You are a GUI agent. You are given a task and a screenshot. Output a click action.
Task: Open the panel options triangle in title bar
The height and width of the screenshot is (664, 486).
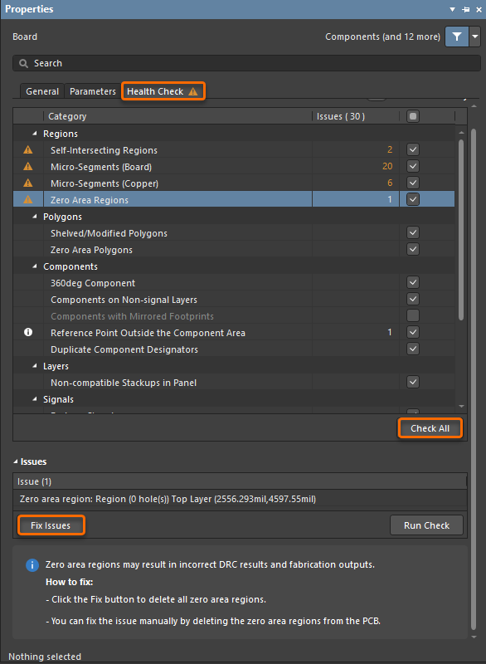[452, 9]
